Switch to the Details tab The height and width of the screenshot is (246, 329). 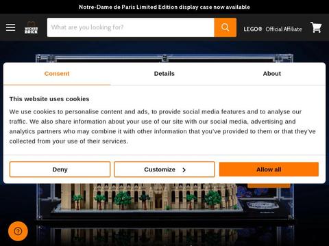(164, 74)
